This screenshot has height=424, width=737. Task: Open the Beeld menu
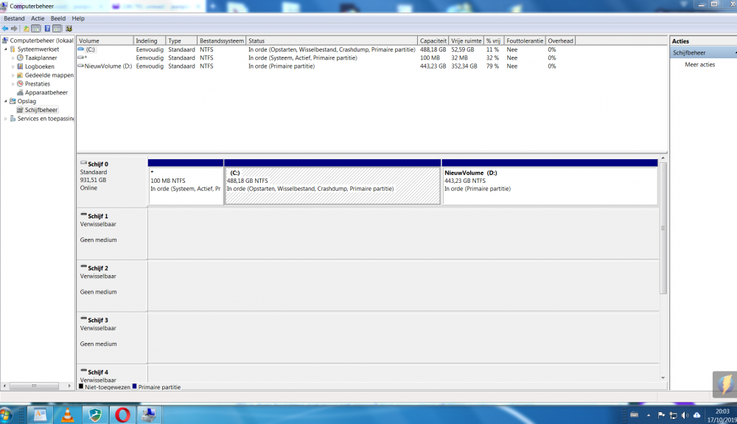tap(57, 18)
